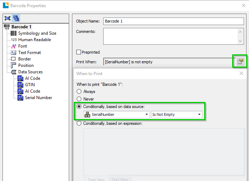Screen dimensions: 249x181
Task: Enable the Preprinted checkbox
Action: (x=78, y=52)
